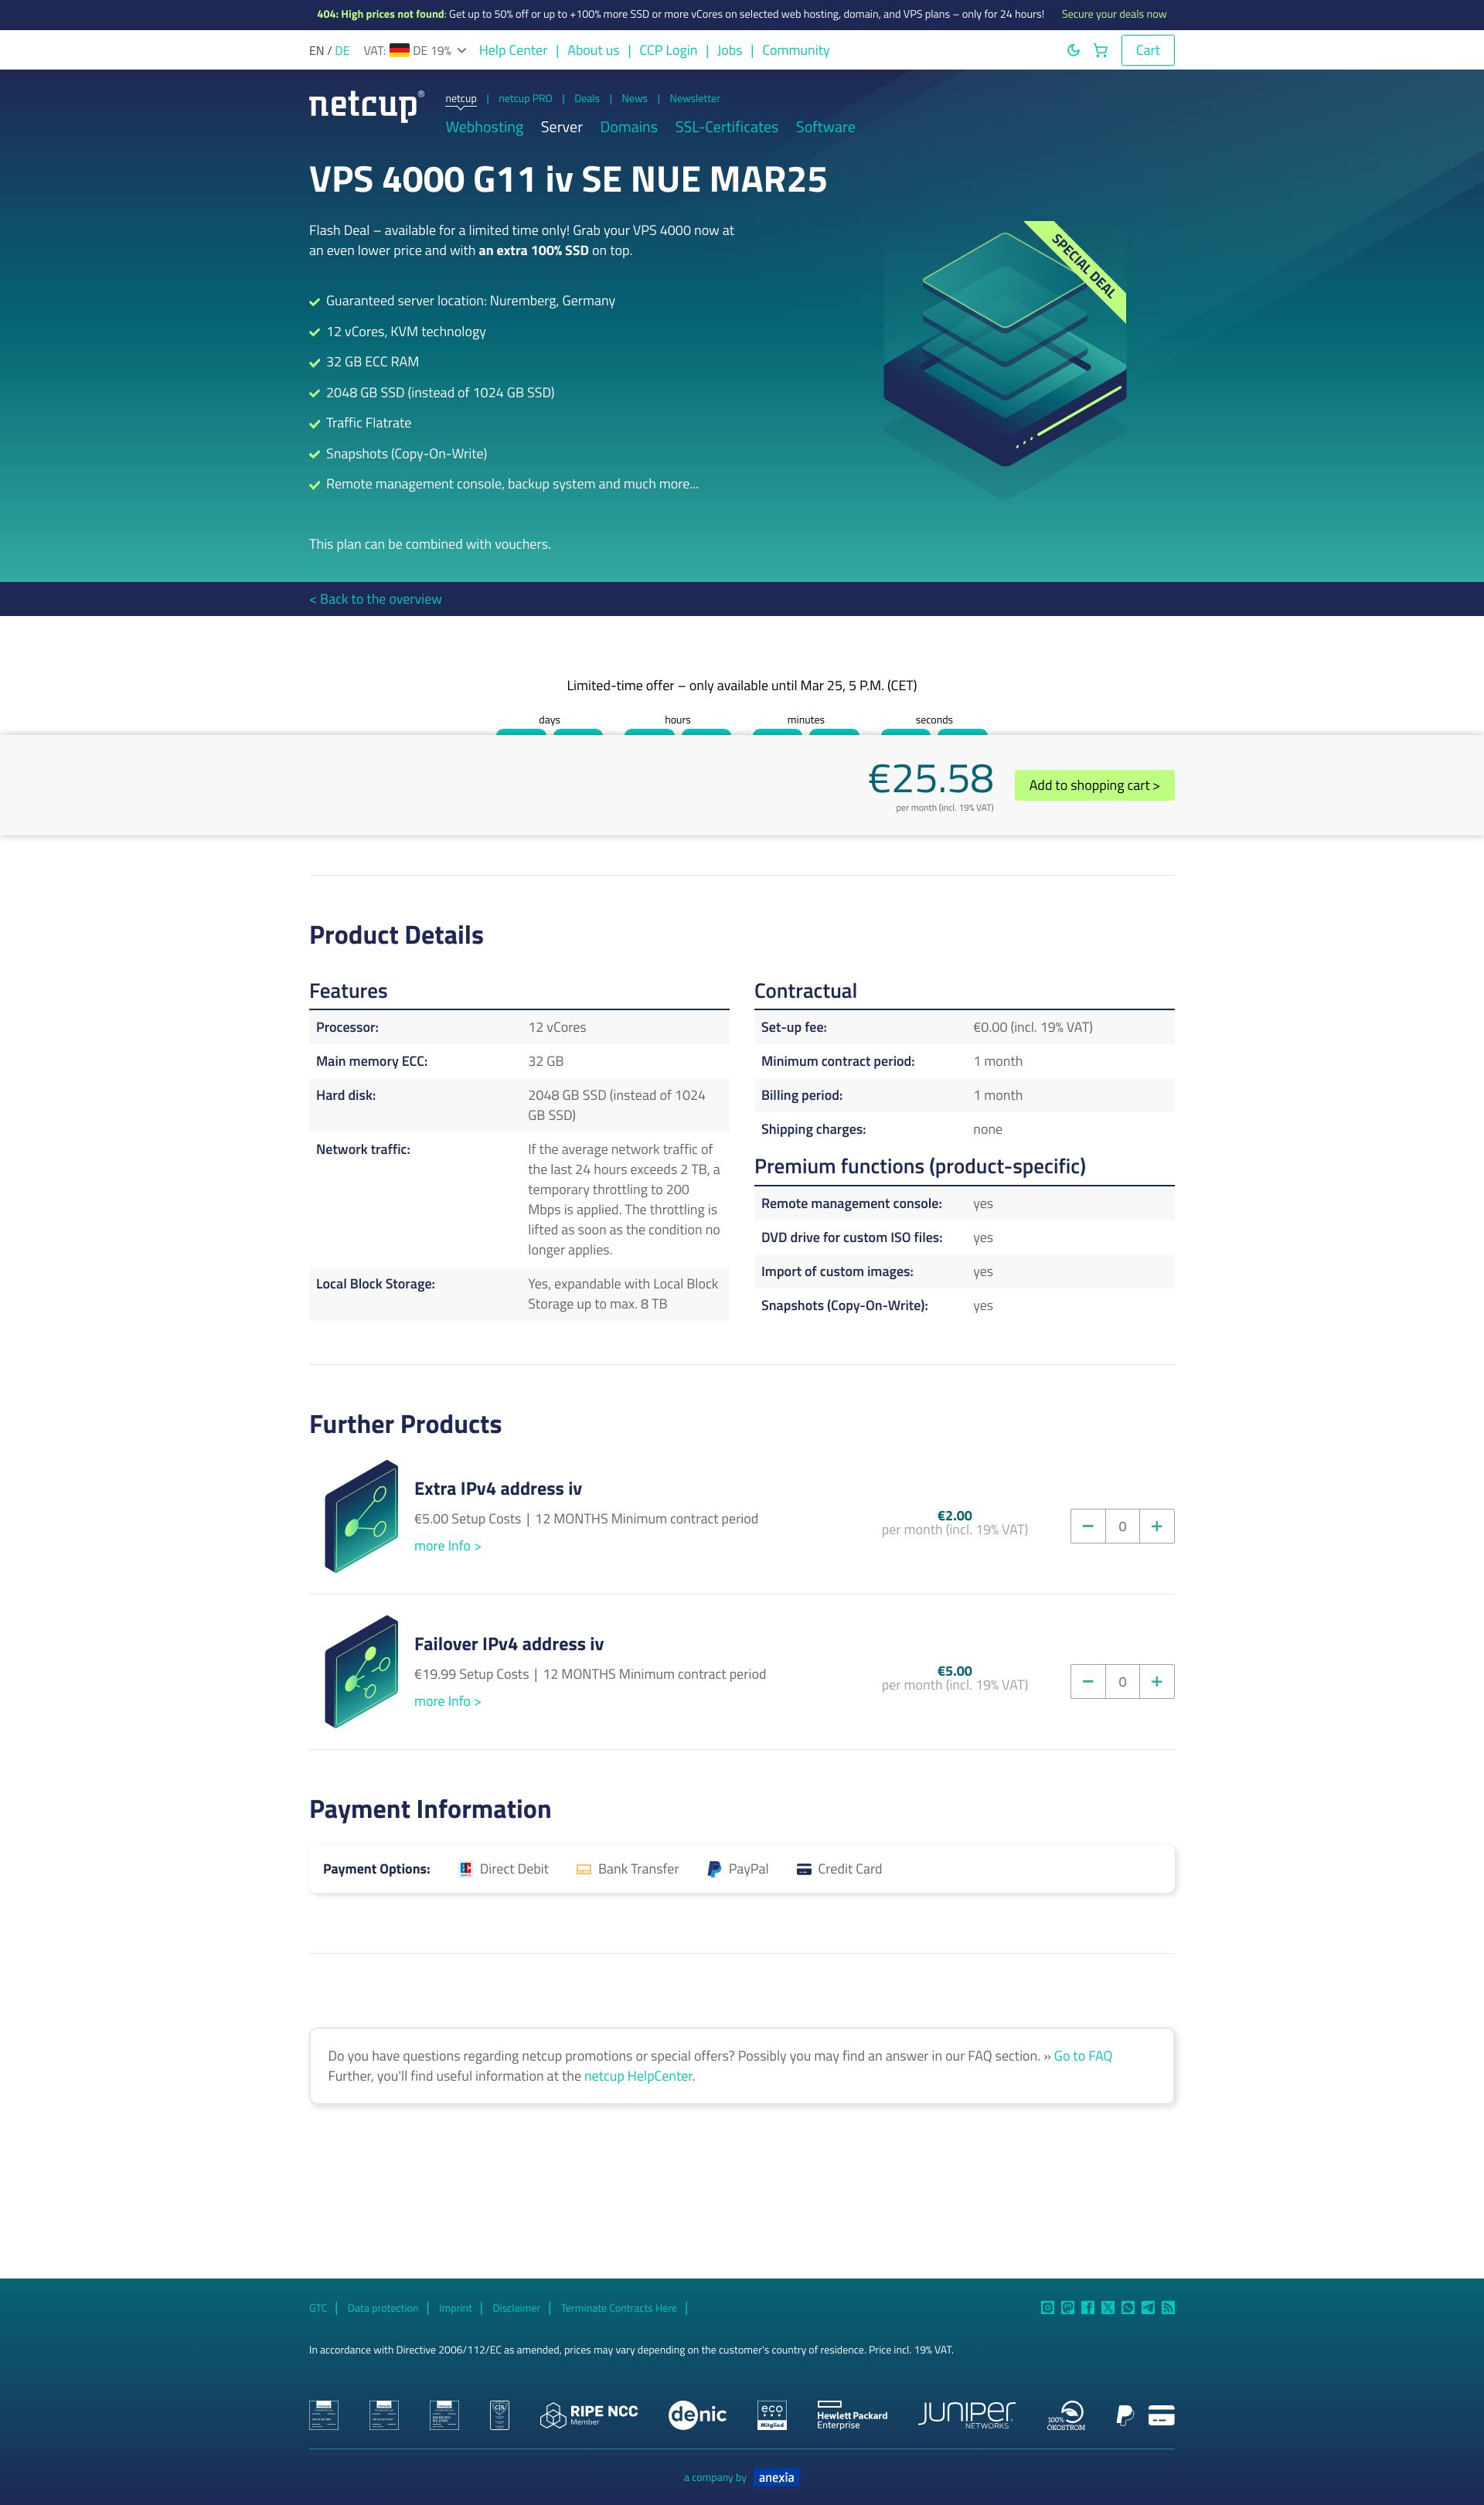The image size is (1484, 2505).
Task: Open the CCP Login link
Action: [x=668, y=50]
